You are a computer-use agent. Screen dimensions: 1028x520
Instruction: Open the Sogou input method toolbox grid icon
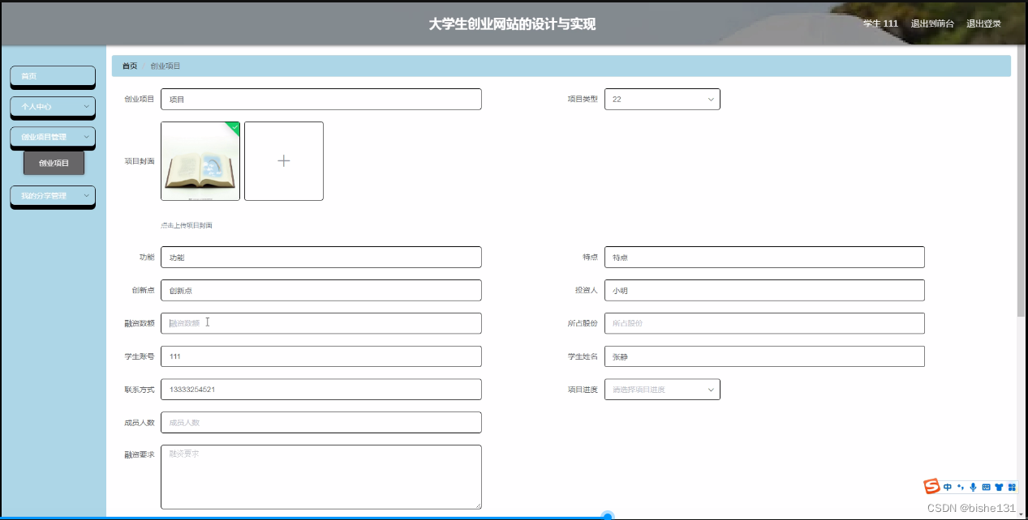[x=1012, y=486]
